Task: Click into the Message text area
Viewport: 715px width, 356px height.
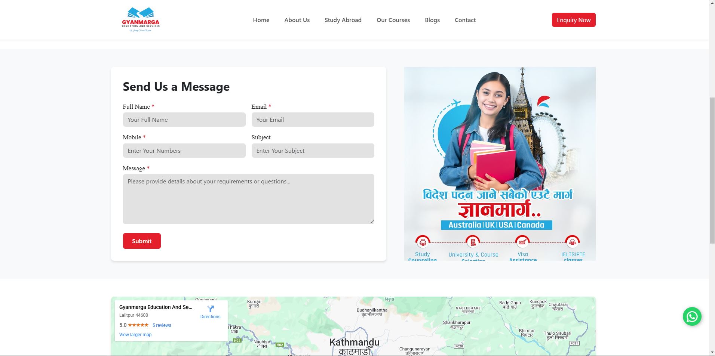Action: click(248, 199)
